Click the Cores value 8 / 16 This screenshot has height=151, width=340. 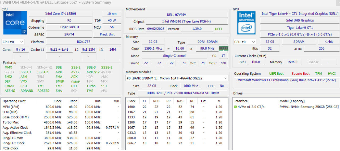[20, 50]
